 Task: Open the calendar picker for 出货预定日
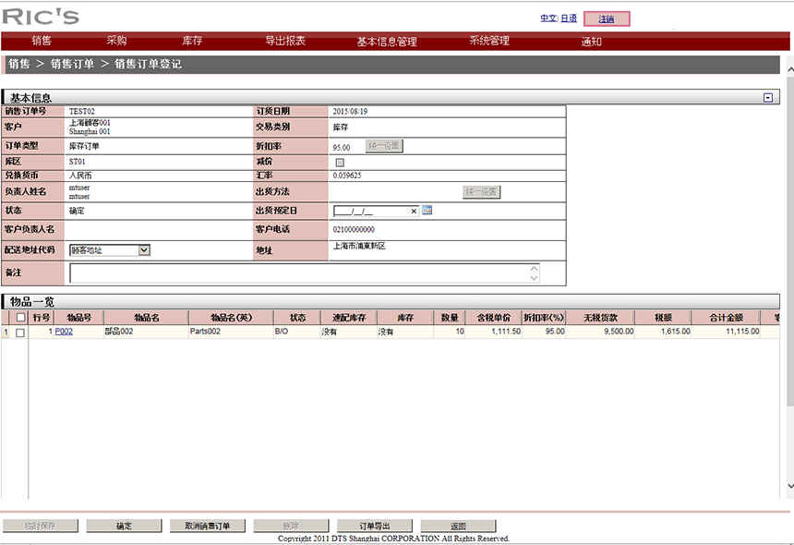coord(427,211)
